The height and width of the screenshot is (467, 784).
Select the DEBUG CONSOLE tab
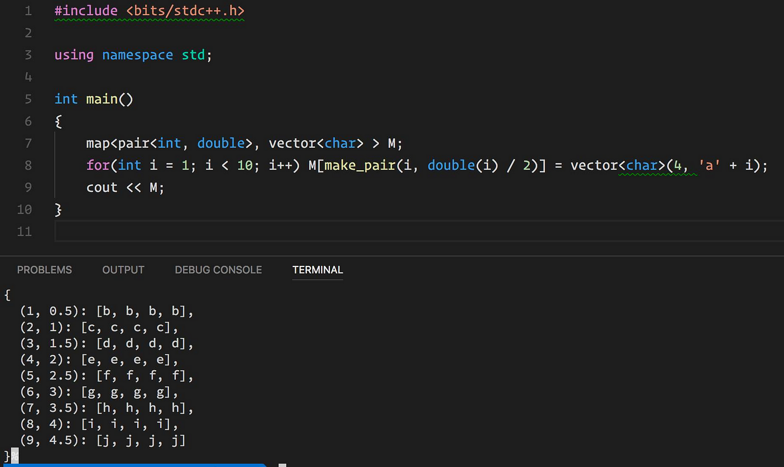click(218, 270)
